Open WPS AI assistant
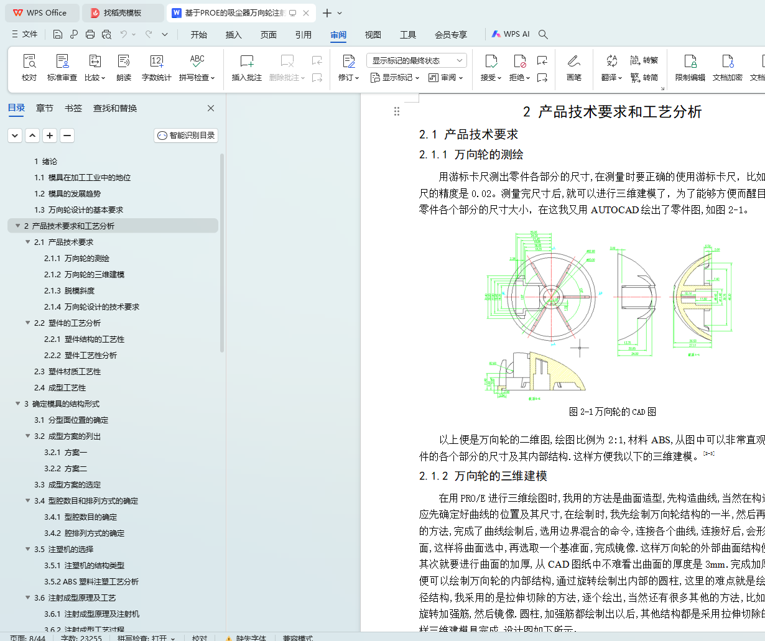 point(511,34)
